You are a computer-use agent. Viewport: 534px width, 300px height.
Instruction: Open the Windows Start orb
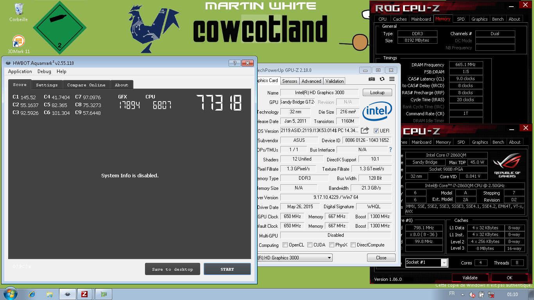(x=10, y=294)
